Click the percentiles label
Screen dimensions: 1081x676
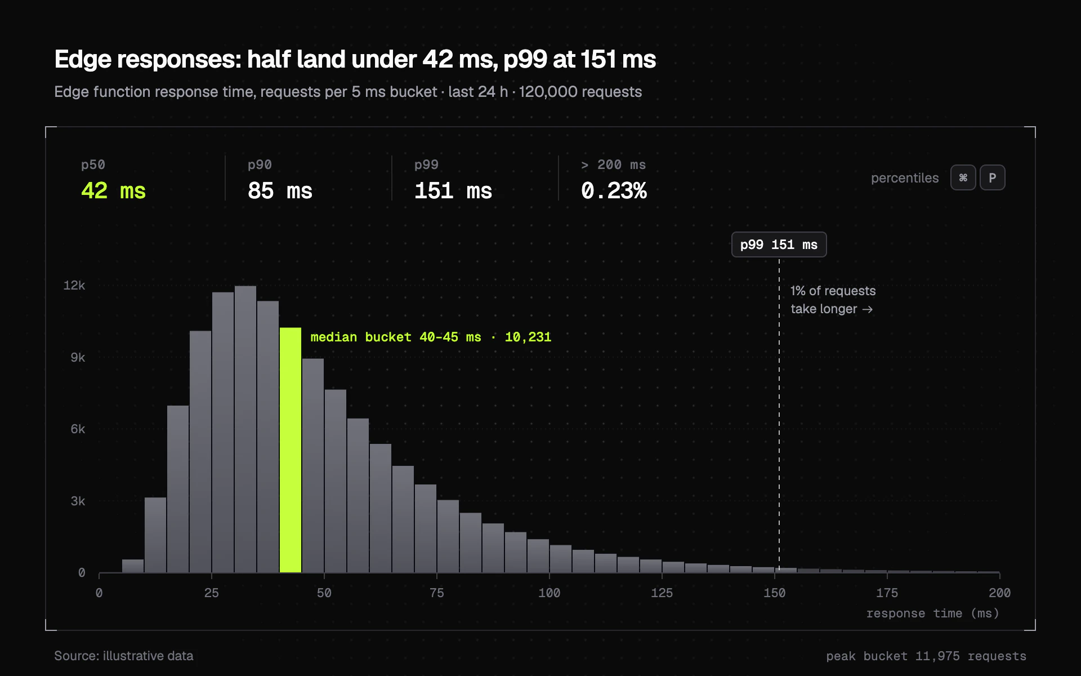point(905,178)
